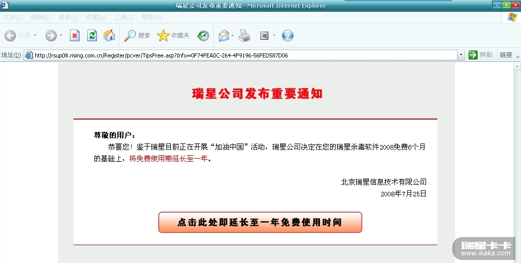Screen dimensions: 521x263
Task: Click the 地址(D) address label
Action: 11,55
